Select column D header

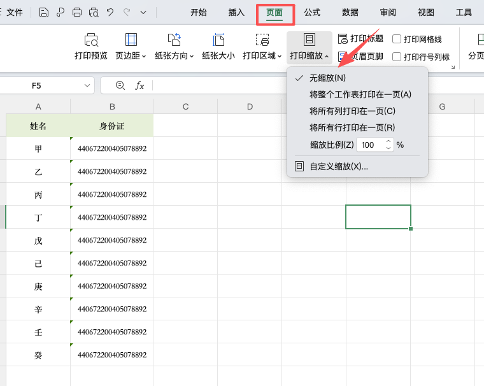[250, 106]
